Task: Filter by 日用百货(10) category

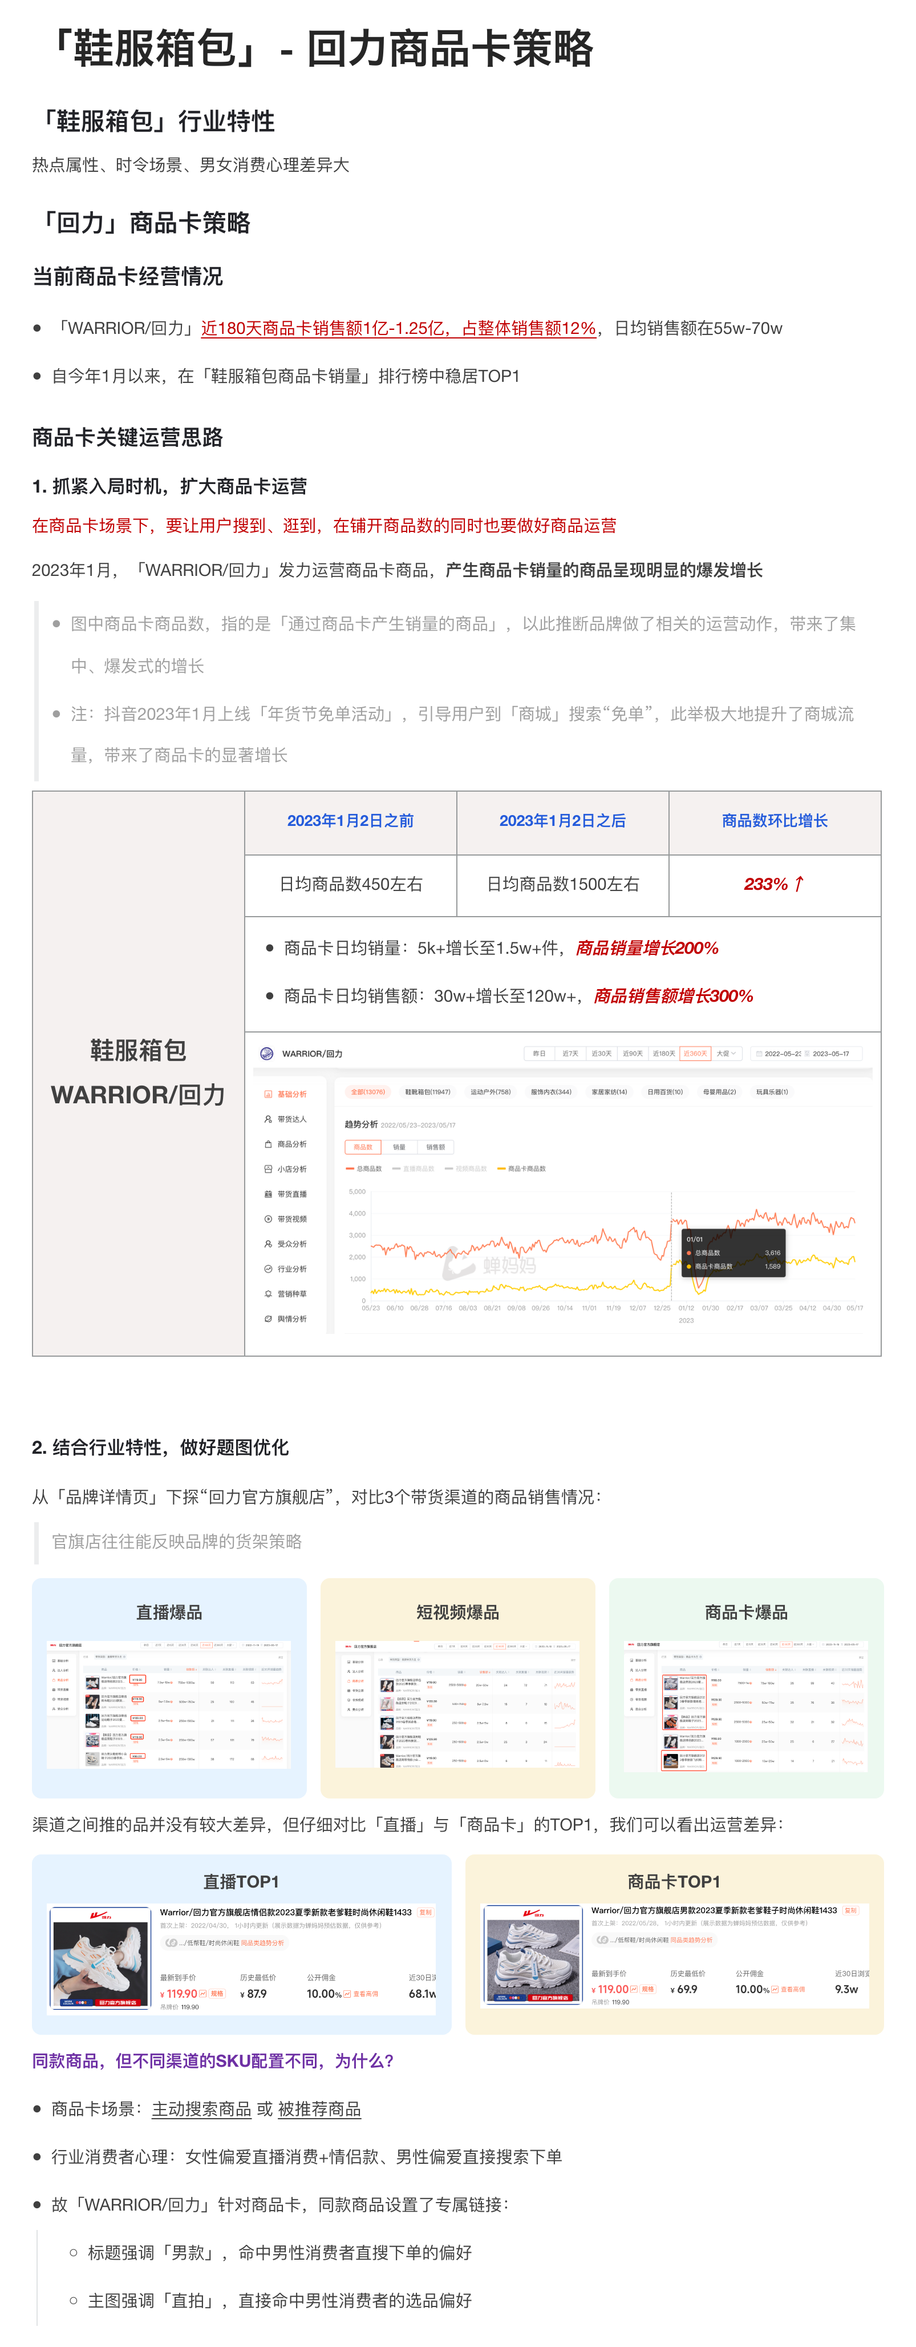Action: point(664,1091)
